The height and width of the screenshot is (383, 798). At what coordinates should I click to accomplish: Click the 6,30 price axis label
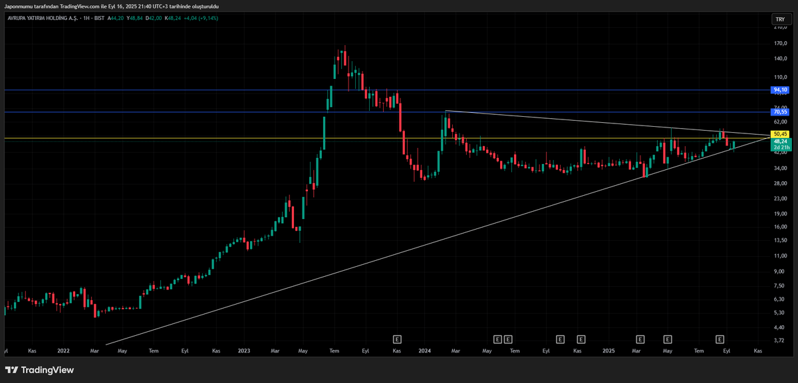click(x=778, y=299)
